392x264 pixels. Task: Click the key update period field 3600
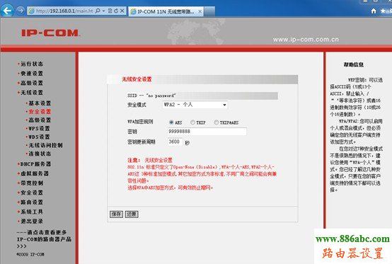coord(175,142)
